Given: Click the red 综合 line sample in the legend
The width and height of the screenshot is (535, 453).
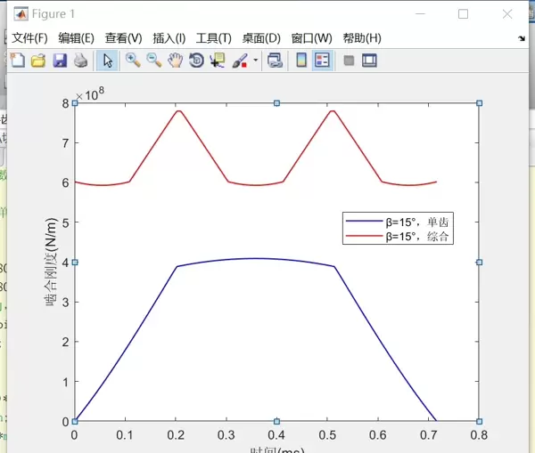Looking at the screenshot, I should tap(365, 237).
